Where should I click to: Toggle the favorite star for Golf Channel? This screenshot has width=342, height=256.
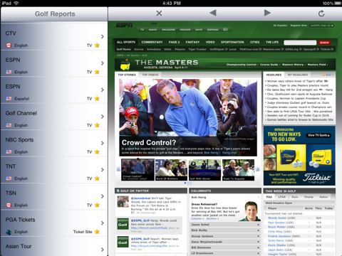click(97, 125)
